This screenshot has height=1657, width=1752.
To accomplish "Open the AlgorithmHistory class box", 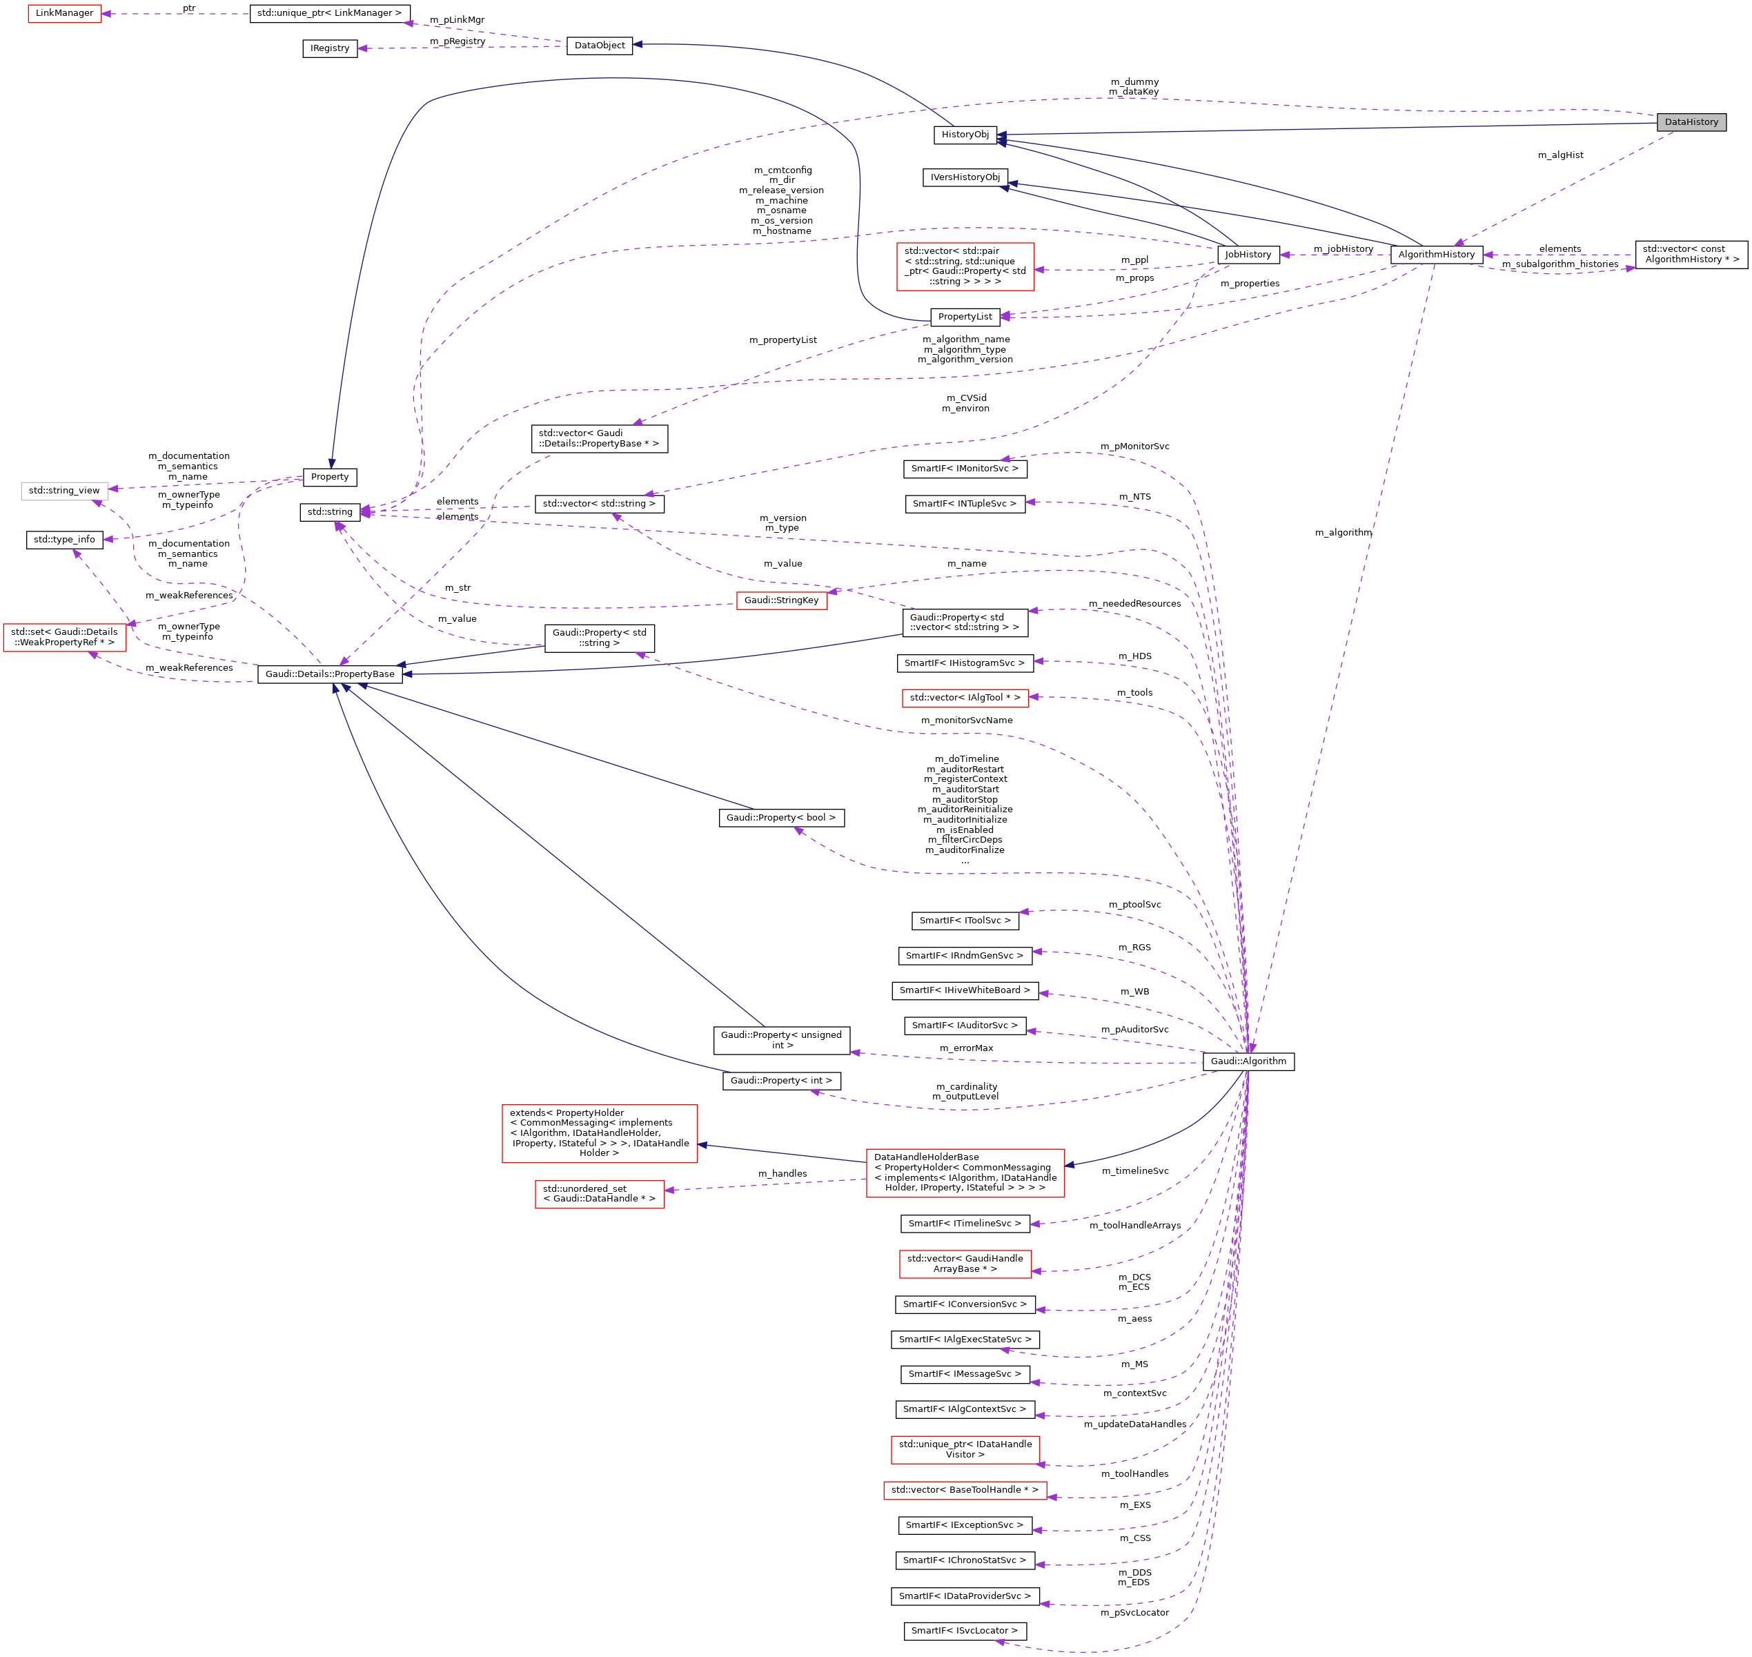I will point(1436,255).
